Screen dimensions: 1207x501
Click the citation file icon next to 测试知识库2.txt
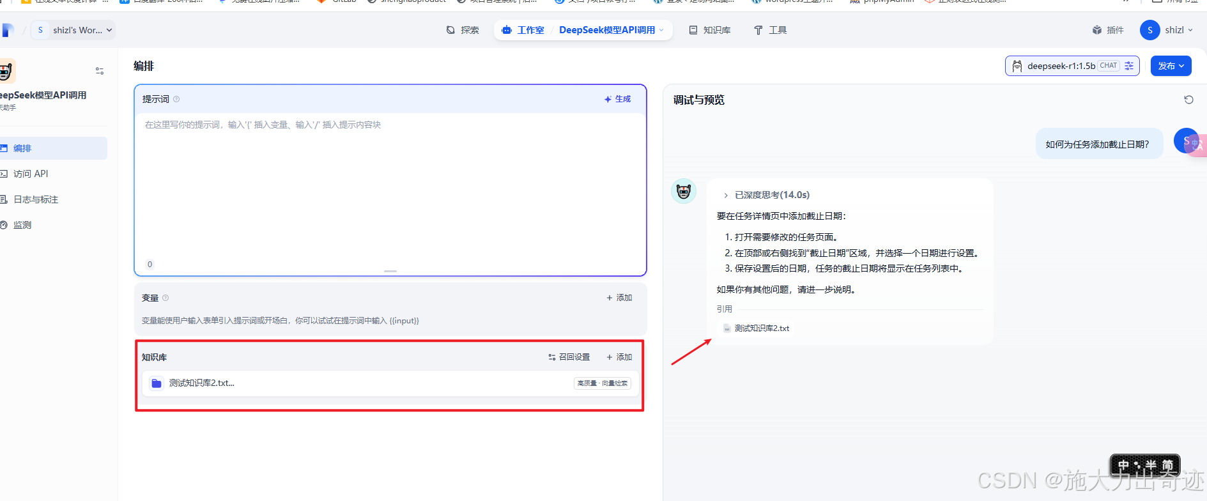coord(727,328)
